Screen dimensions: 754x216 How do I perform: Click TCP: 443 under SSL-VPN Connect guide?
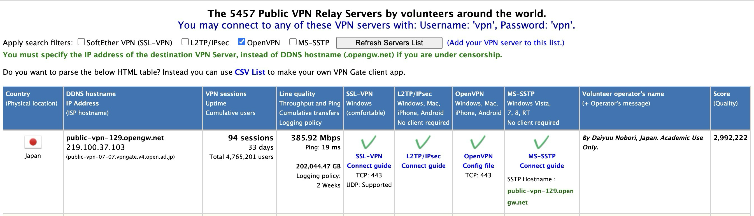click(369, 175)
